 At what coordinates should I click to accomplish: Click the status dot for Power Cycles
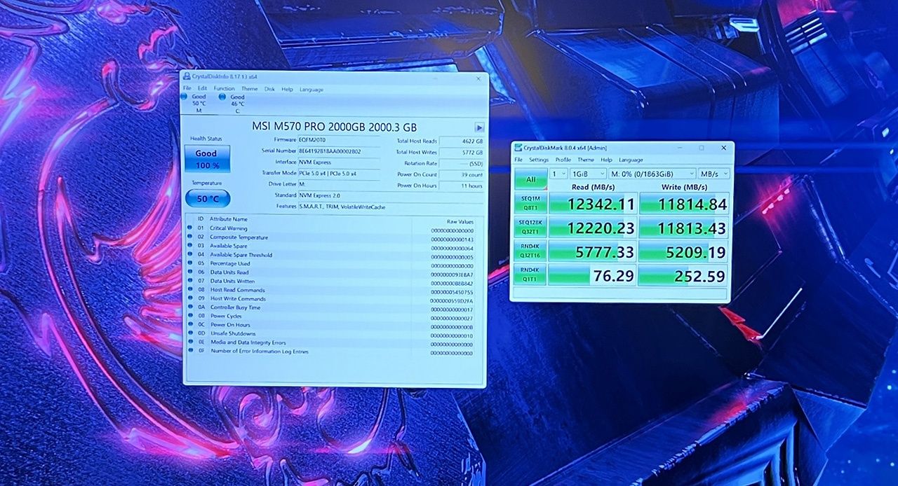pos(190,316)
